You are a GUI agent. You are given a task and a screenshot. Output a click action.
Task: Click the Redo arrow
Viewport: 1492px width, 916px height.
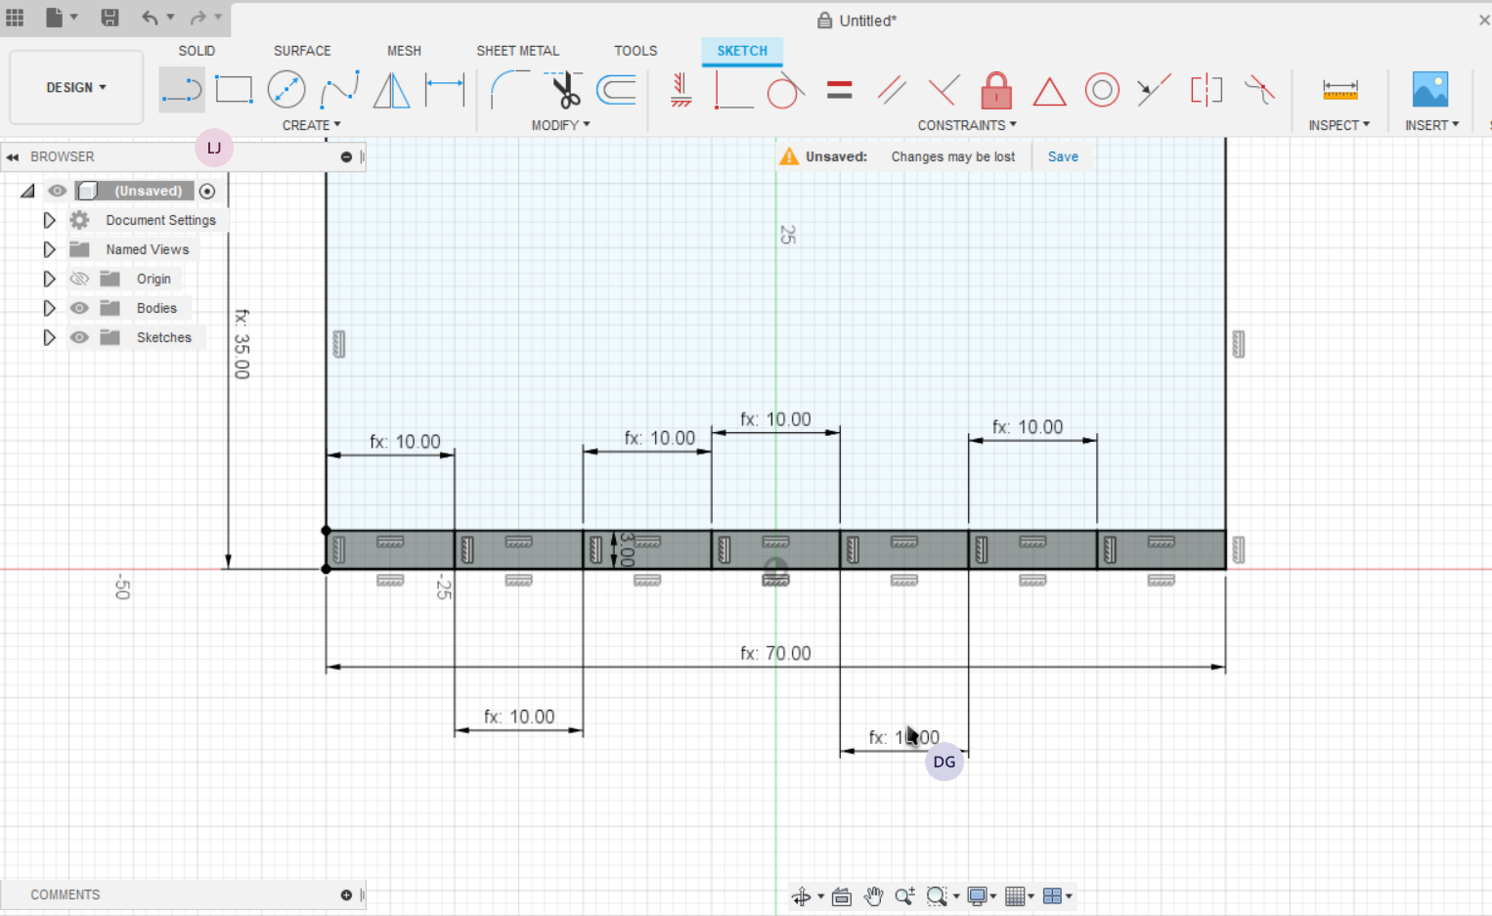[x=197, y=18]
